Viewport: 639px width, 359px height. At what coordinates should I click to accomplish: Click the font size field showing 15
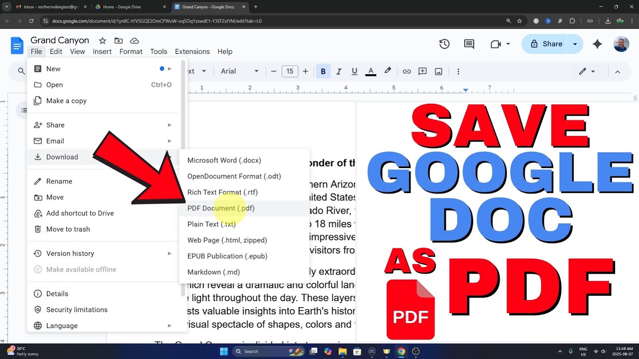[x=290, y=71]
